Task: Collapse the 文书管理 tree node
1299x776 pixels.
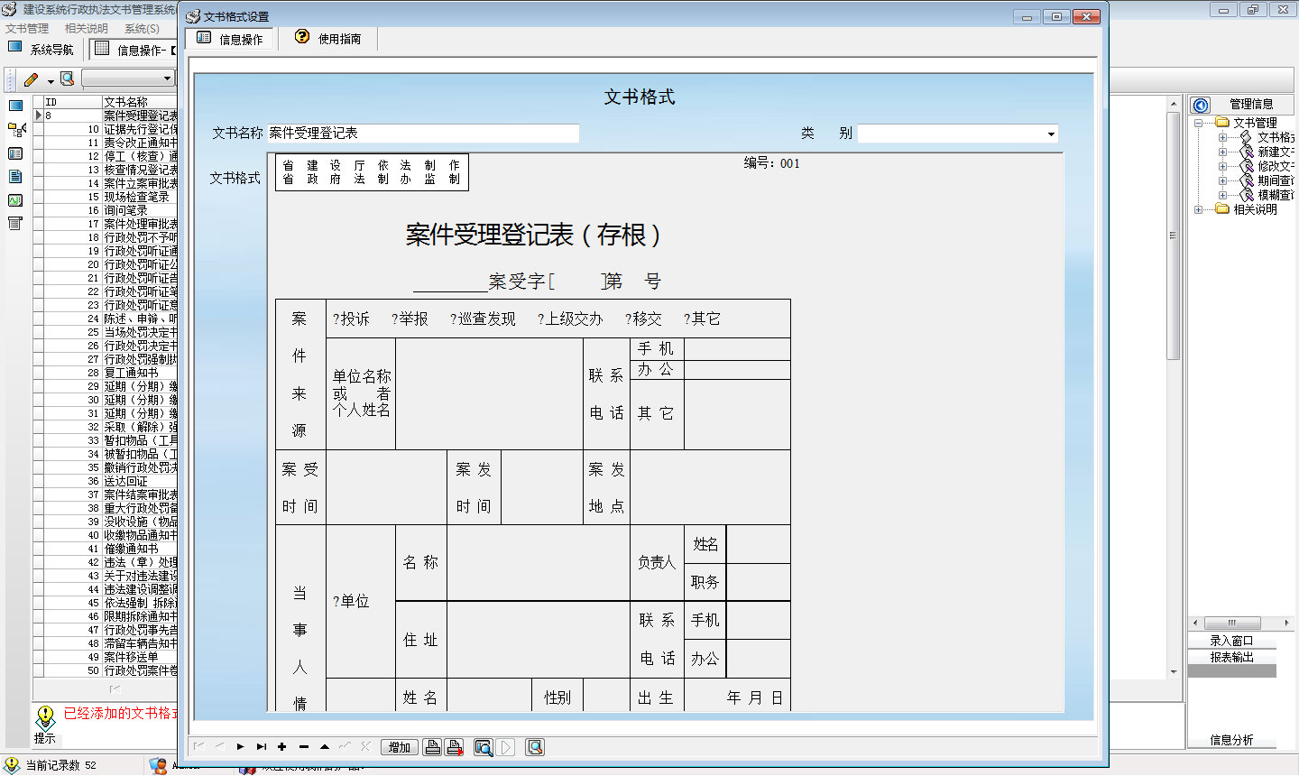Action: pyautogui.click(x=1199, y=123)
